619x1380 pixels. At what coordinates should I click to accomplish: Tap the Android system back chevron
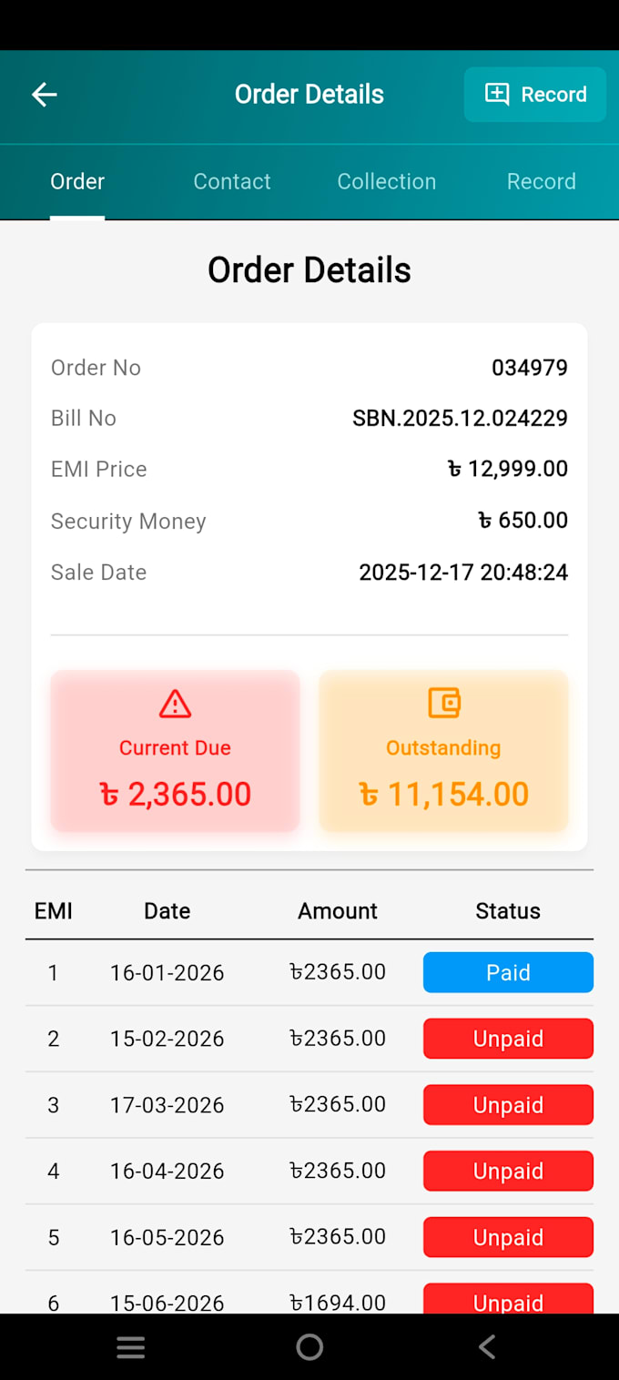(487, 1347)
